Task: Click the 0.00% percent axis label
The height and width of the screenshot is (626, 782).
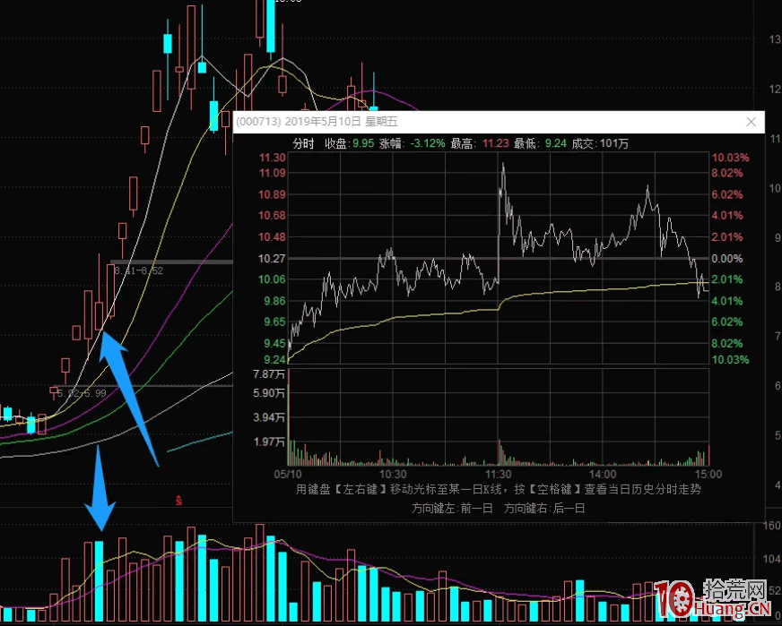Action: (727, 259)
